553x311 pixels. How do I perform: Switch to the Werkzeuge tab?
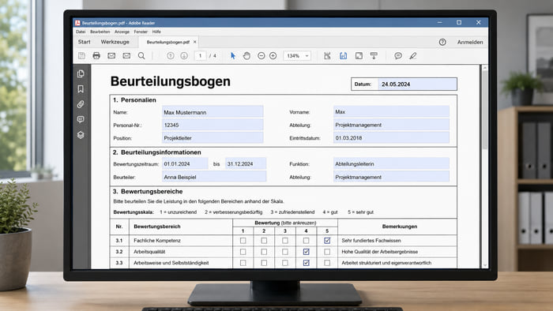(x=115, y=42)
